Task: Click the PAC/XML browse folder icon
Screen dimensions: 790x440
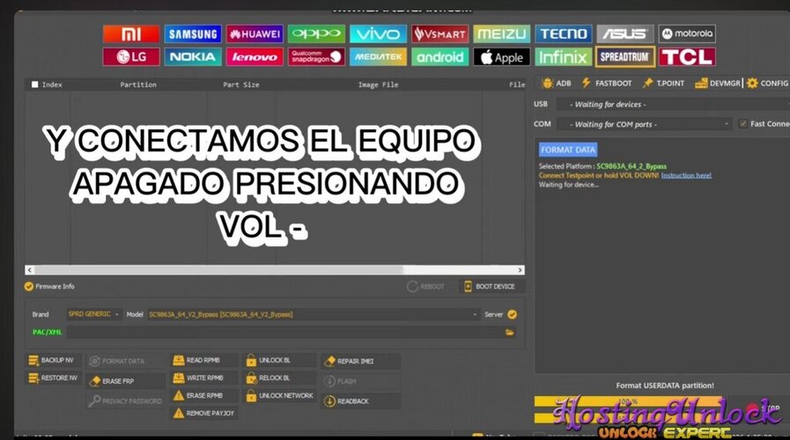Action: tap(509, 332)
